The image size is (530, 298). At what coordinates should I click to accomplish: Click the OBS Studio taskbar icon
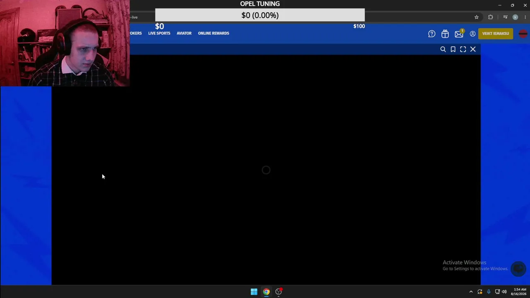(x=279, y=292)
